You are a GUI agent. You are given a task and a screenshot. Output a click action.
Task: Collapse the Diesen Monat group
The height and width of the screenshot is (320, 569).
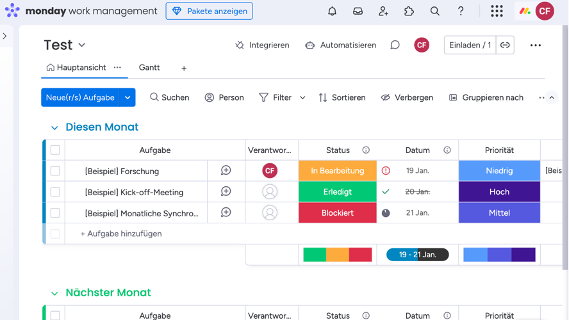54,127
